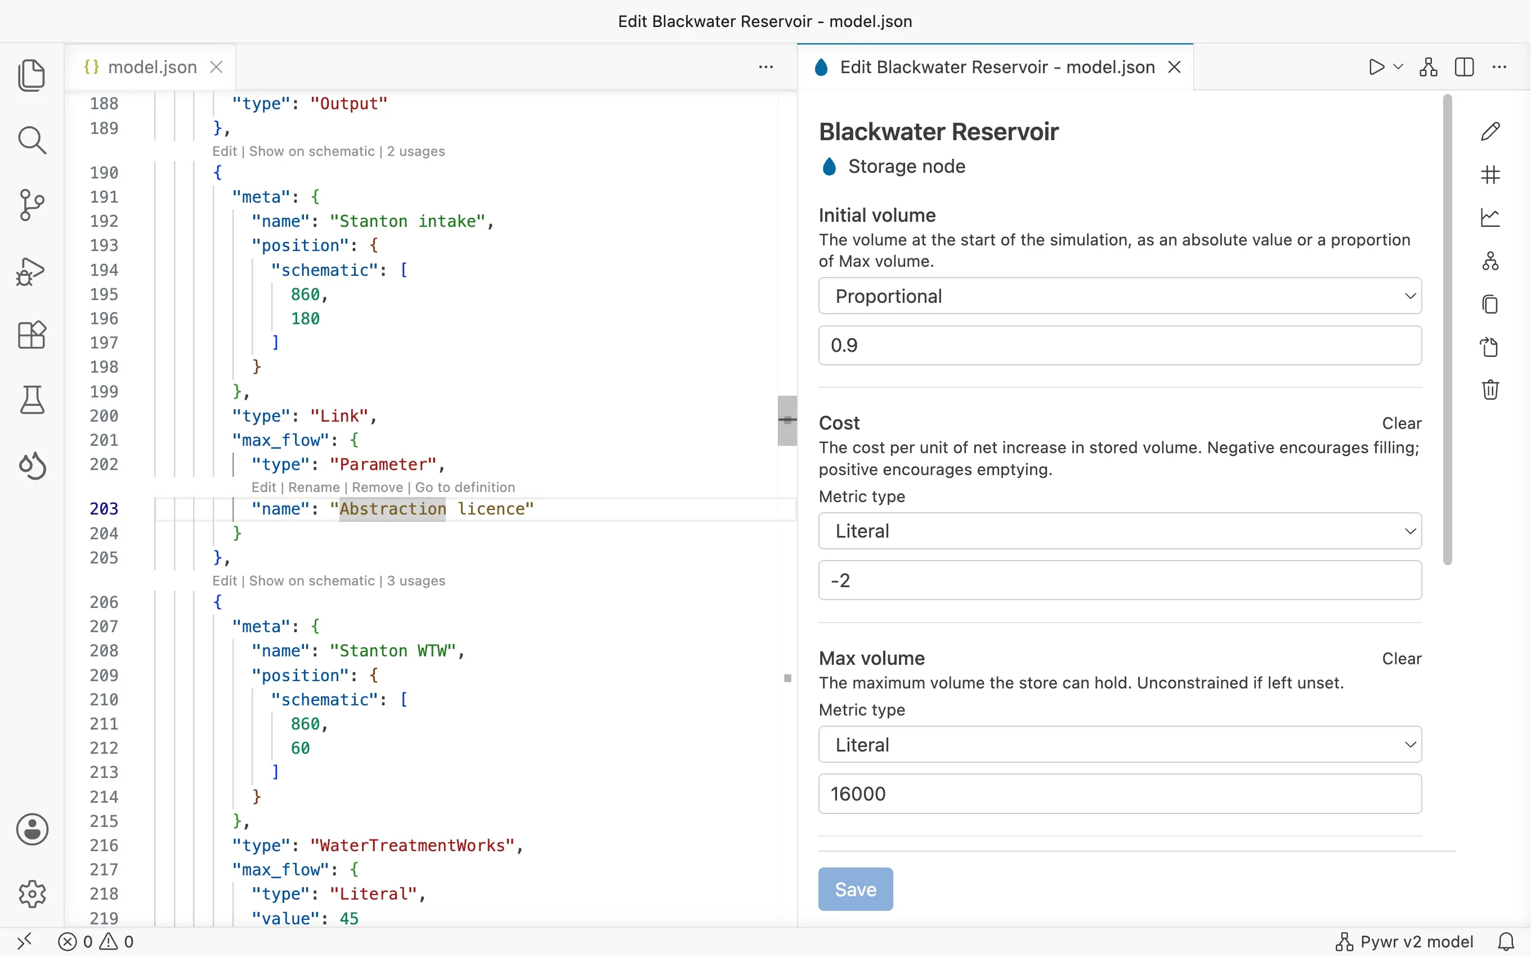The image size is (1531, 957).
Task: Click Edit above the Abstraction licence name
Action: click(x=263, y=488)
